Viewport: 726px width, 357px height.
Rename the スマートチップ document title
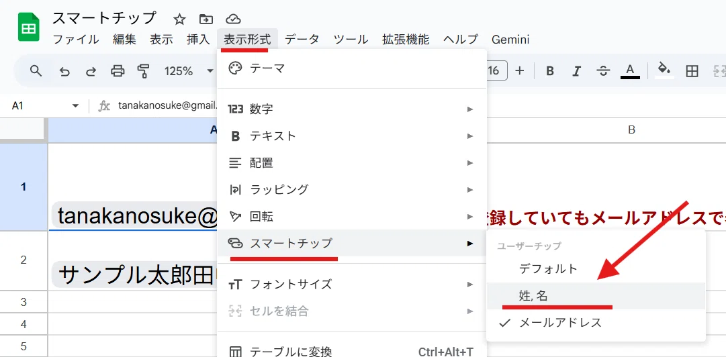[x=104, y=18]
